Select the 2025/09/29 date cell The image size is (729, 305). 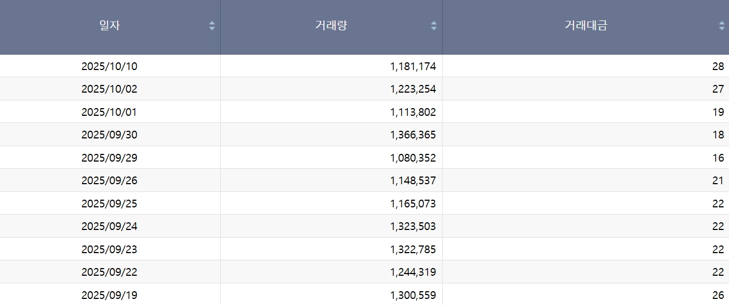pyautogui.click(x=109, y=158)
